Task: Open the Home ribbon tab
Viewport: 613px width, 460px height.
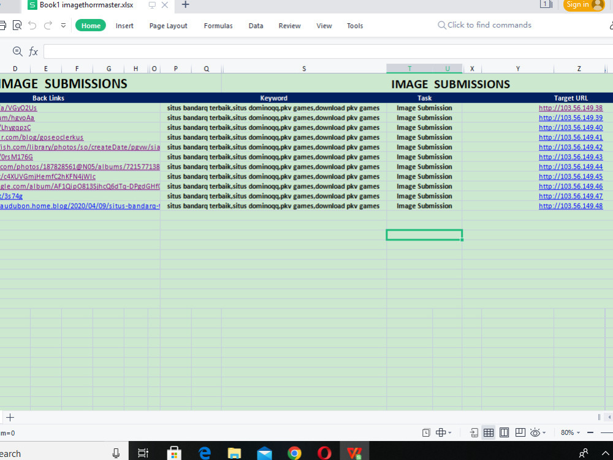Action: [x=91, y=26]
